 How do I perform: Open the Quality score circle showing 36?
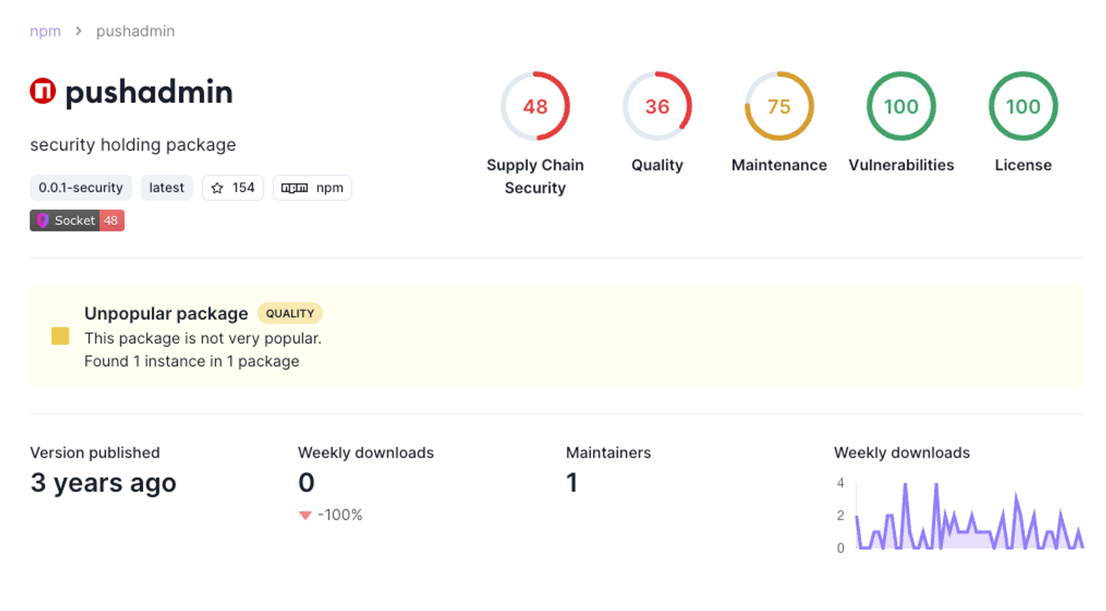657,106
